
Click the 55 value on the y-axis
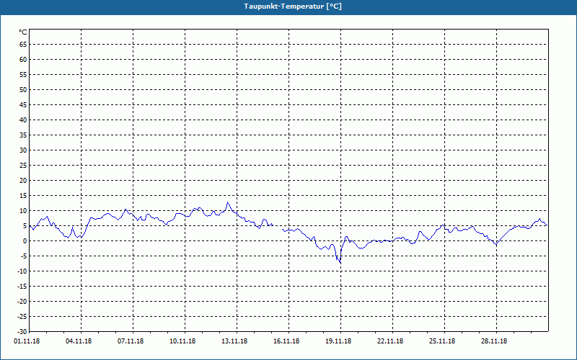click(23, 75)
